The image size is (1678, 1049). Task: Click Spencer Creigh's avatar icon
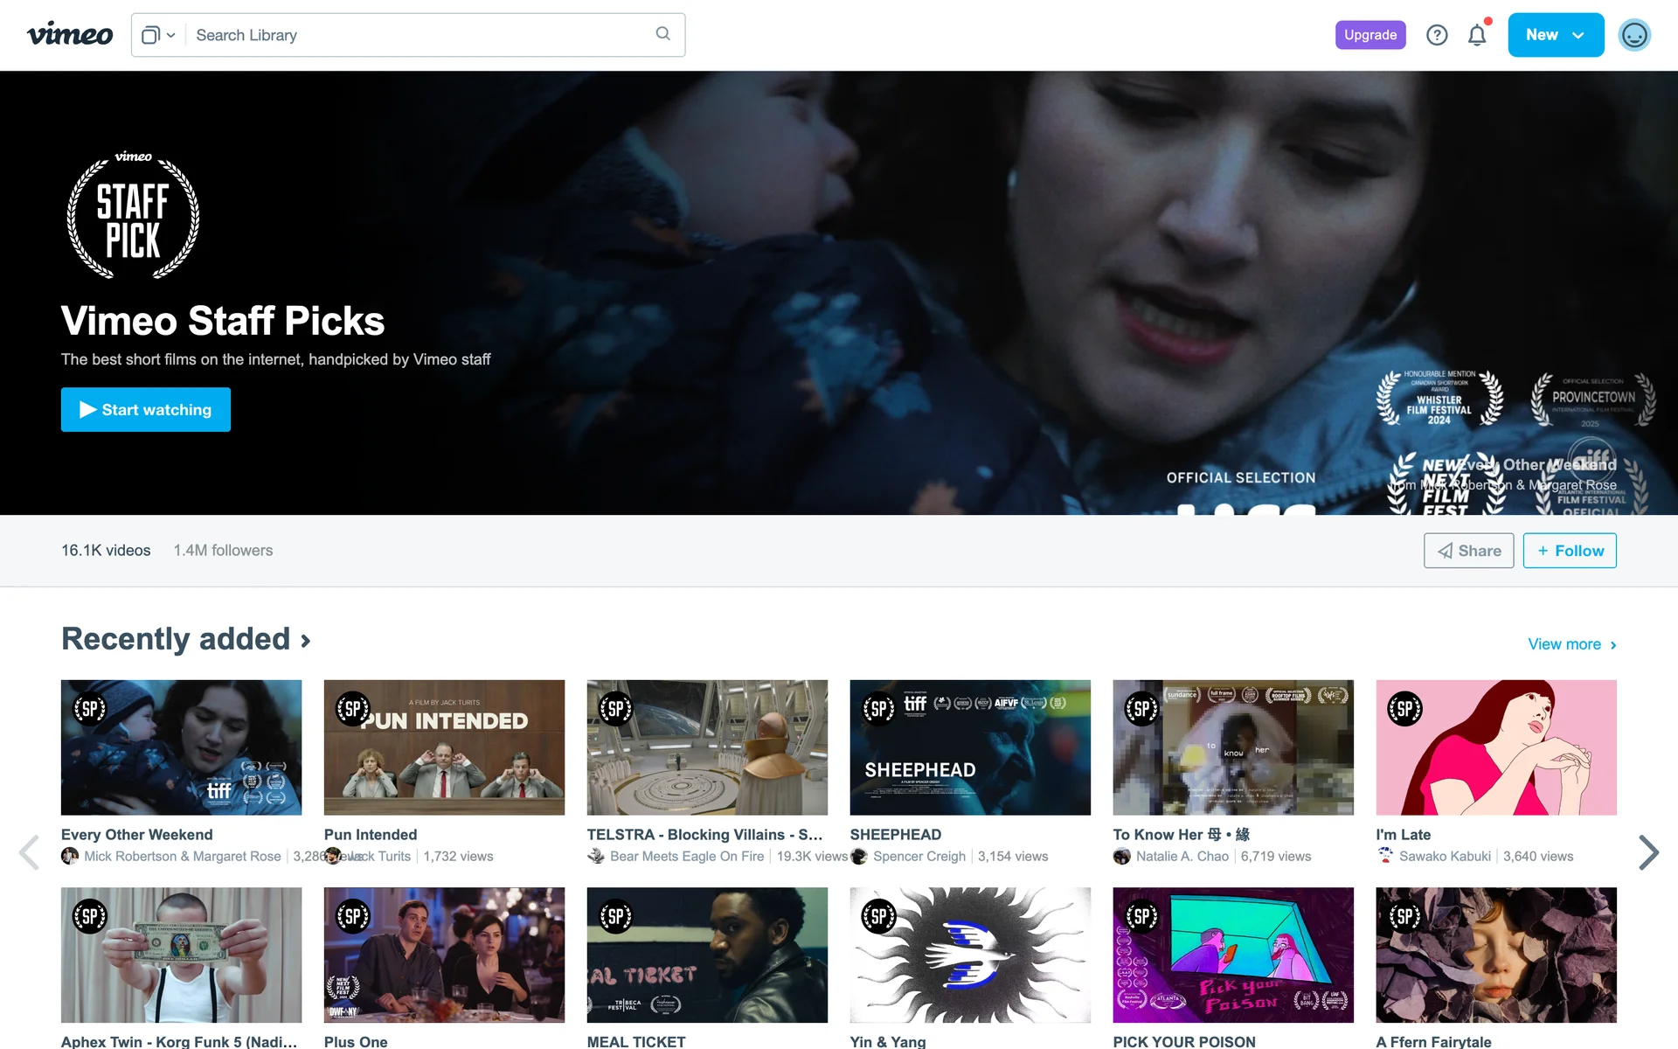click(x=859, y=857)
